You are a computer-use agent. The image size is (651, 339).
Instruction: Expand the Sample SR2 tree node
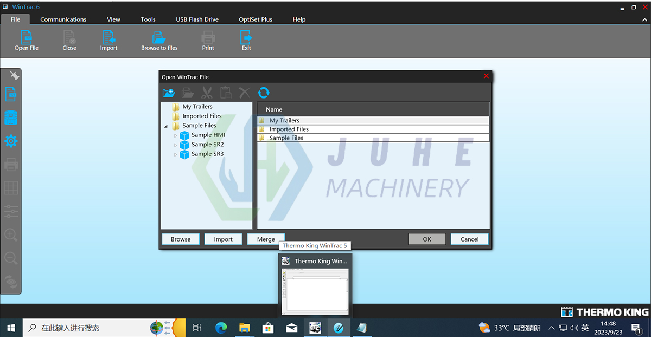(175, 145)
